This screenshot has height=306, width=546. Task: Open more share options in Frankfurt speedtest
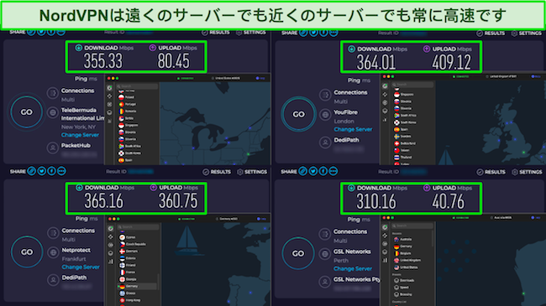(61, 171)
